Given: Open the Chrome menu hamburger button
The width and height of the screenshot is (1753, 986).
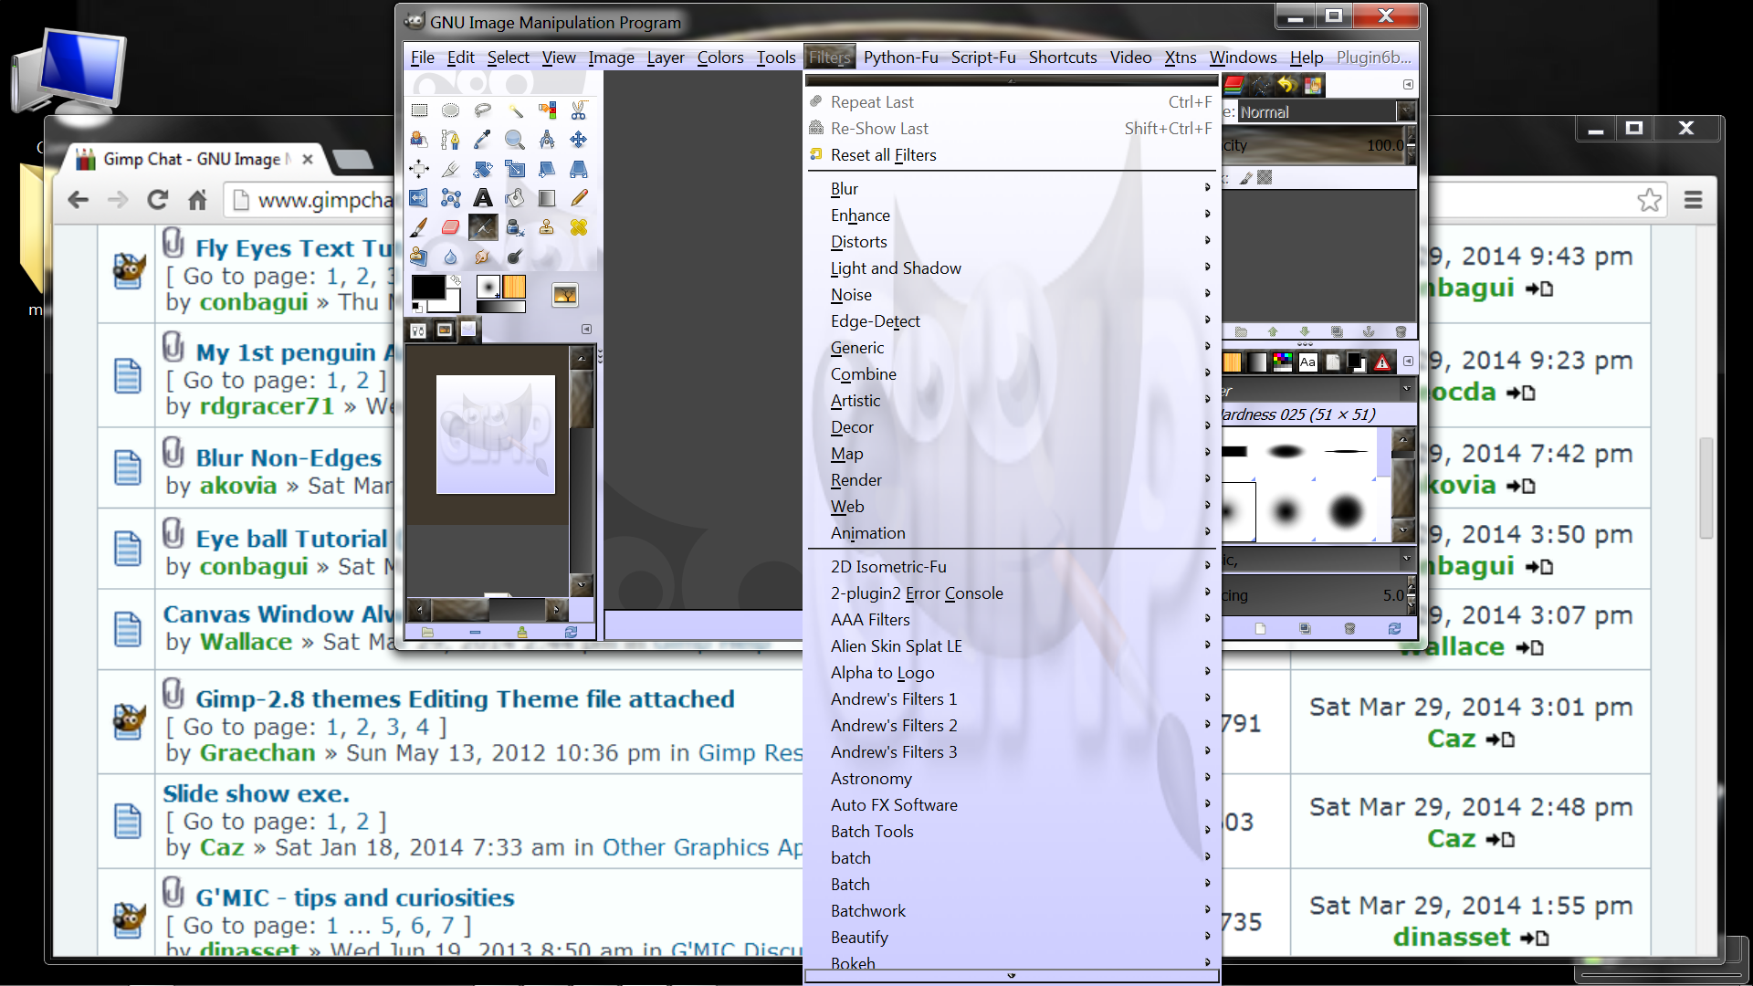Looking at the screenshot, I should 1693,200.
